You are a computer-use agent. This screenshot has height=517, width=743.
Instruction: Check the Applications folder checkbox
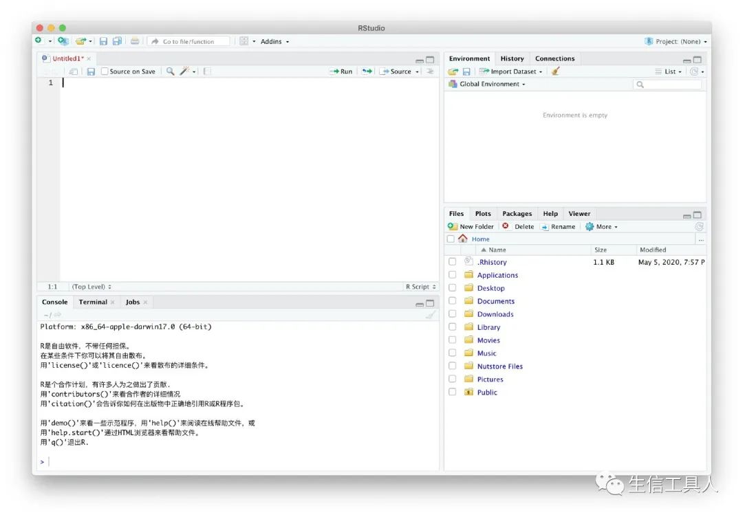(x=453, y=274)
